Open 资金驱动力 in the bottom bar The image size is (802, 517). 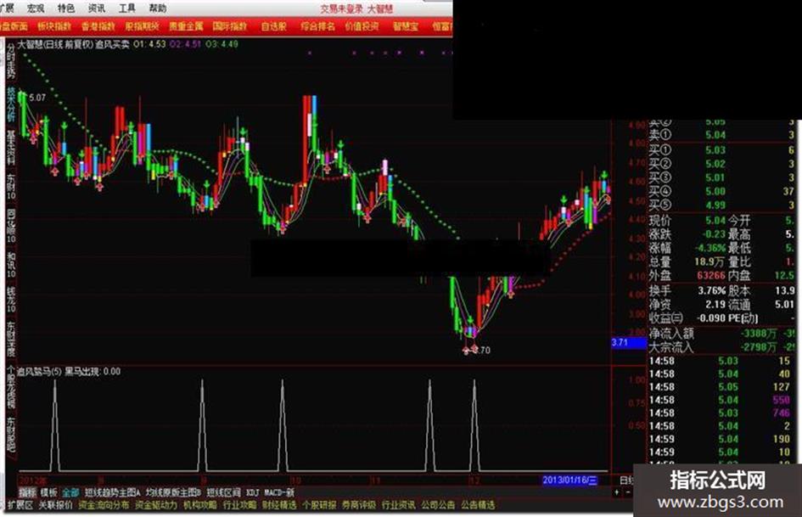156,505
